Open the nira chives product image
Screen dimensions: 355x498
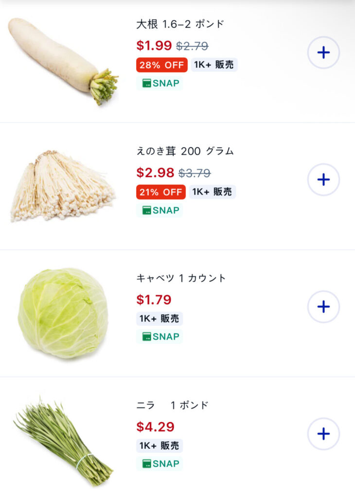[63, 442]
